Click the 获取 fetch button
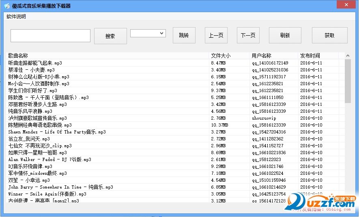Viewport: 359px width, 217px height. pos(329,35)
